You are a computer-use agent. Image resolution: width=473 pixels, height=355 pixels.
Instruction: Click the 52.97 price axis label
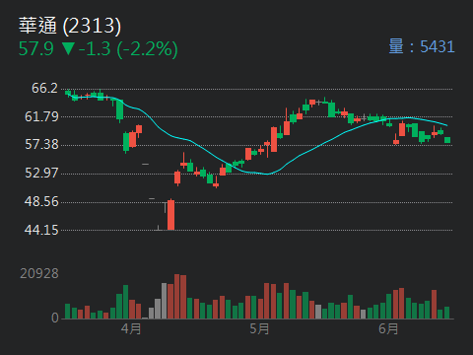(41, 173)
